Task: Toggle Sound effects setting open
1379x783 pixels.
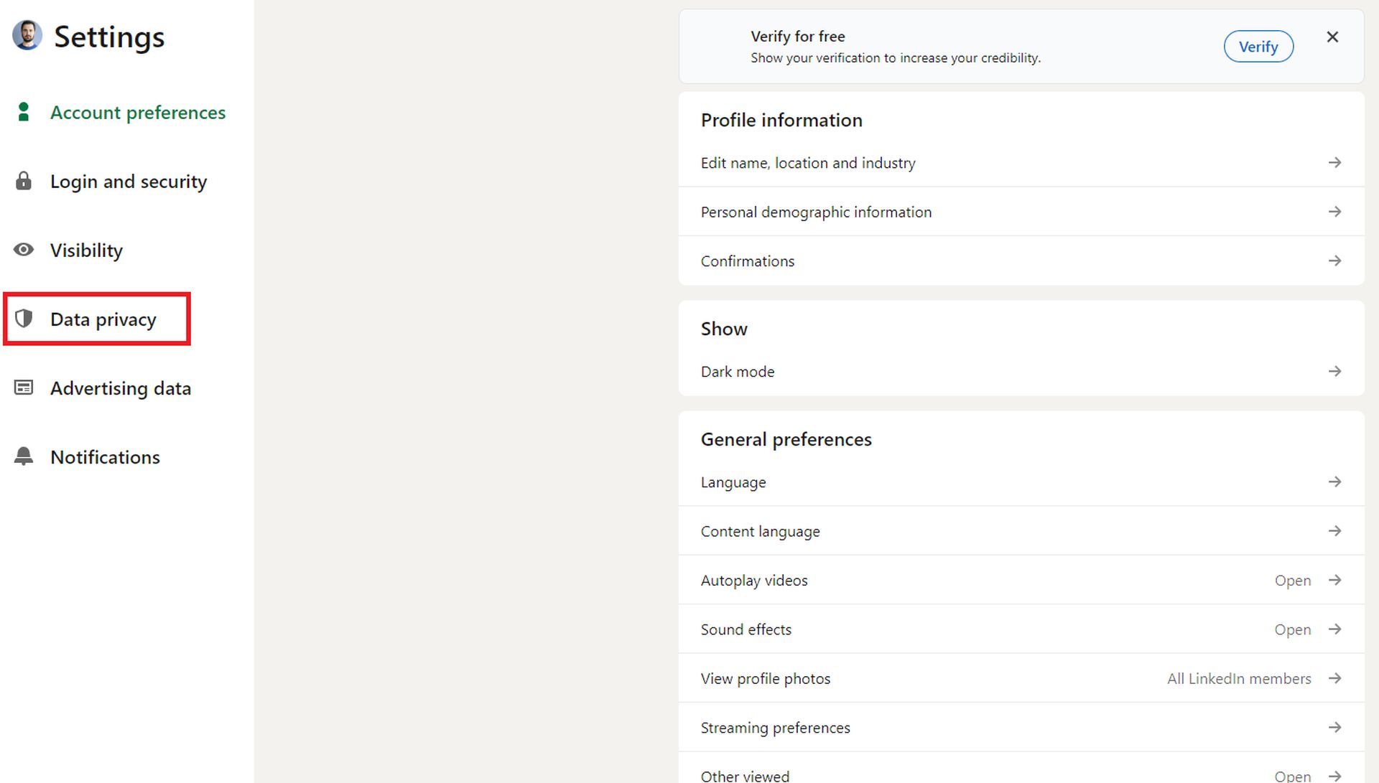Action: click(x=1335, y=629)
